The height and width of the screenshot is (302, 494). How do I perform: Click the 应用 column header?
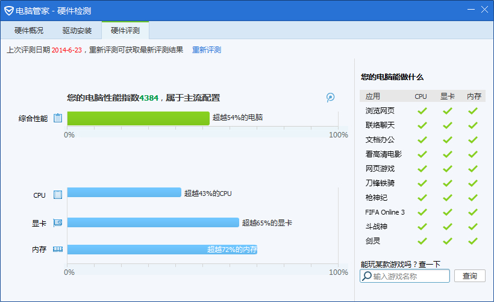(x=373, y=96)
